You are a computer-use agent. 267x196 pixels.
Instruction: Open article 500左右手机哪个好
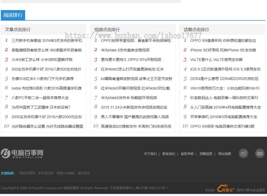tap(47, 69)
